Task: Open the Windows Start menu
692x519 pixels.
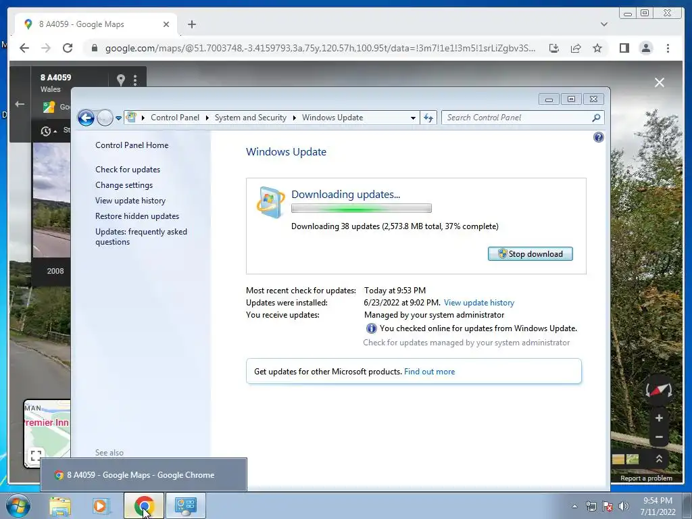Action: pos(17,505)
